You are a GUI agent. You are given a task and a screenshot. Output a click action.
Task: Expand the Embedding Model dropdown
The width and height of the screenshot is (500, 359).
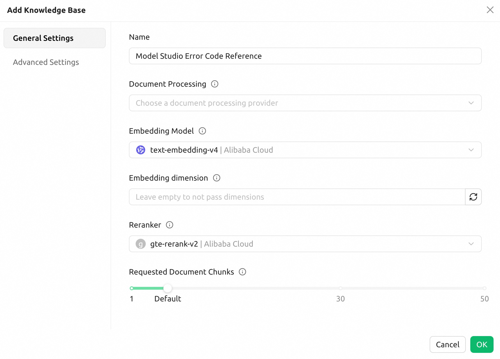(305, 150)
